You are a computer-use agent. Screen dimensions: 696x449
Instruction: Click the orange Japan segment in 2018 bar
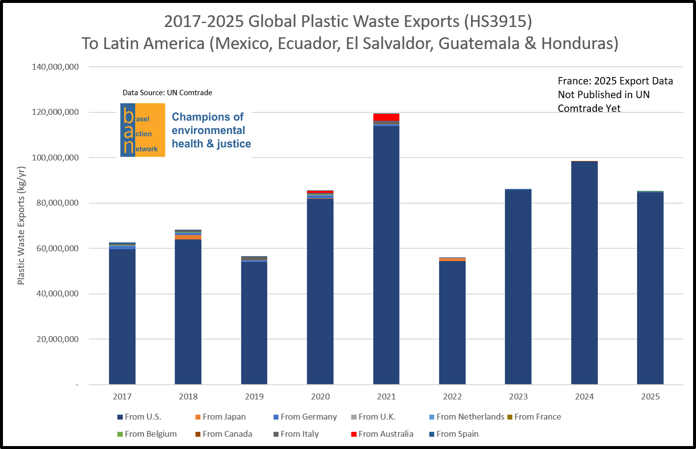pyautogui.click(x=188, y=238)
